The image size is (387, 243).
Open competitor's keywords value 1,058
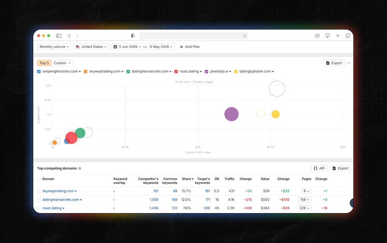154,199
